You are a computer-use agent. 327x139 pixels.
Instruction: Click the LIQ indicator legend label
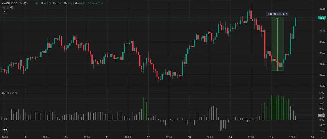pos(3,93)
